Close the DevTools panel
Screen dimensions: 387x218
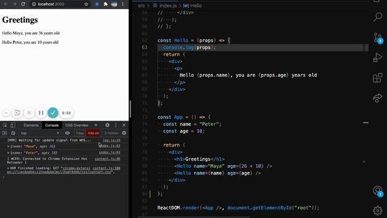click(x=124, y=125)
